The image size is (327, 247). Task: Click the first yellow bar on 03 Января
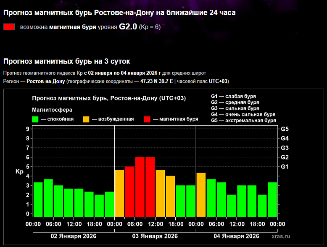coord(119,193)
